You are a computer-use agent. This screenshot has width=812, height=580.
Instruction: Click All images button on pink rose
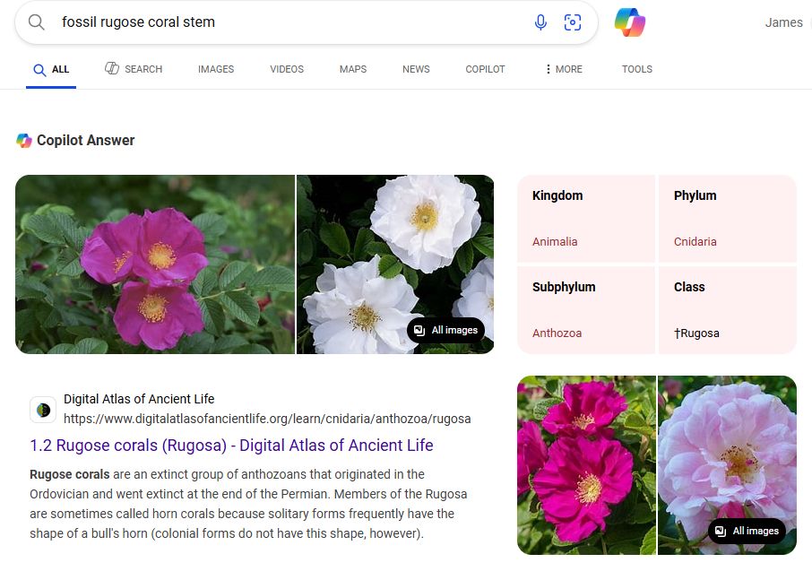click(x=747, y=531)
